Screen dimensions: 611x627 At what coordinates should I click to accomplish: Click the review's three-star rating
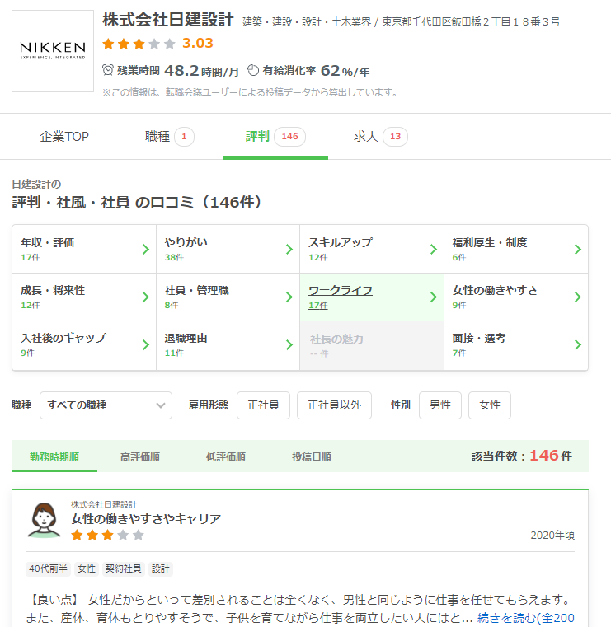click(108, 535)
